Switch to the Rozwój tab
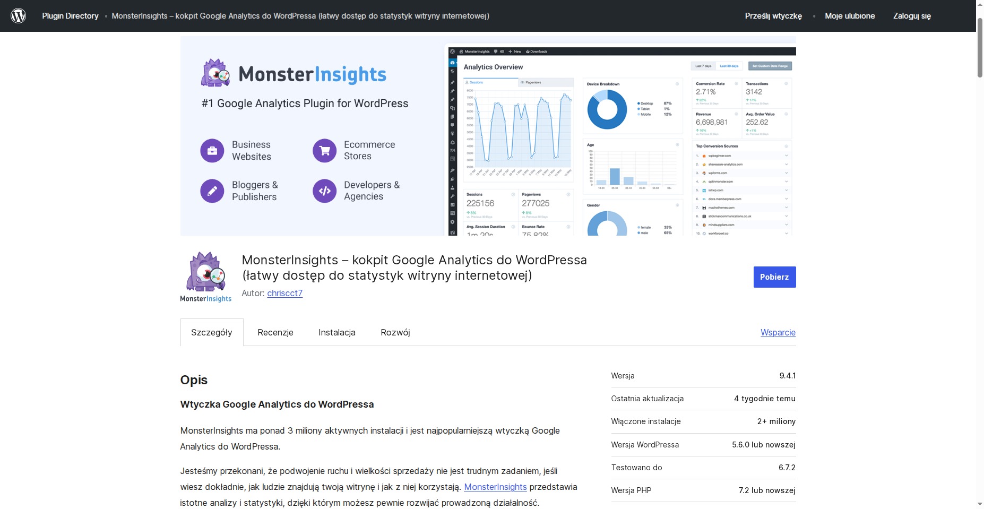The width and height of the screenshot is (984, 509). 395,332
